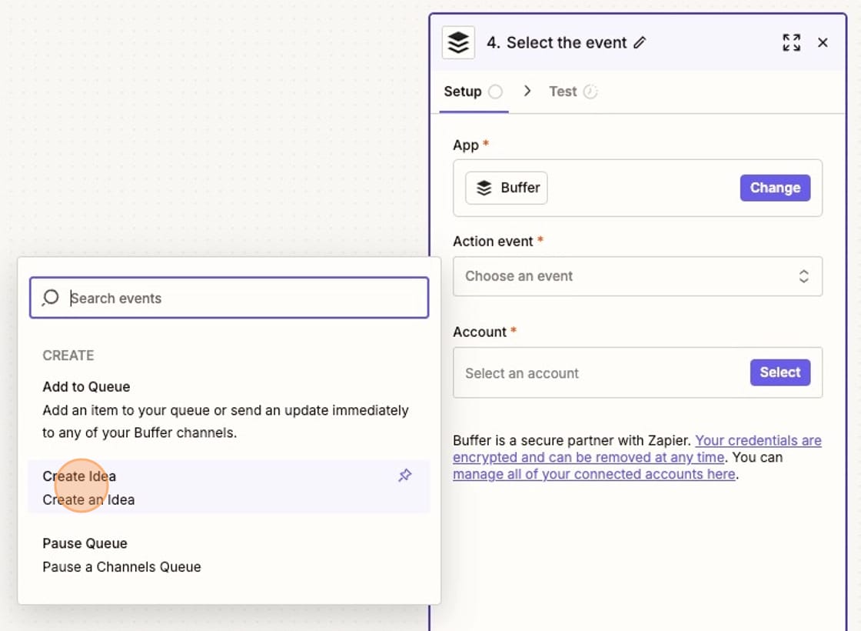Click the Test tab clock icon
Viewport: 861px width, 631px height.
pyautogui.click(x=590, y=92)
